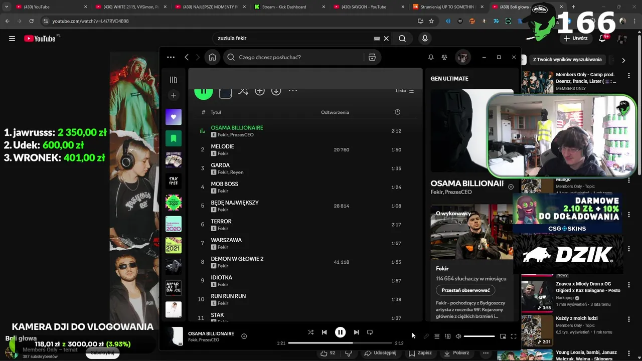This screenshot has width=642, height=361.
Task: Skip to next track
Action: [x=356, y=332]
